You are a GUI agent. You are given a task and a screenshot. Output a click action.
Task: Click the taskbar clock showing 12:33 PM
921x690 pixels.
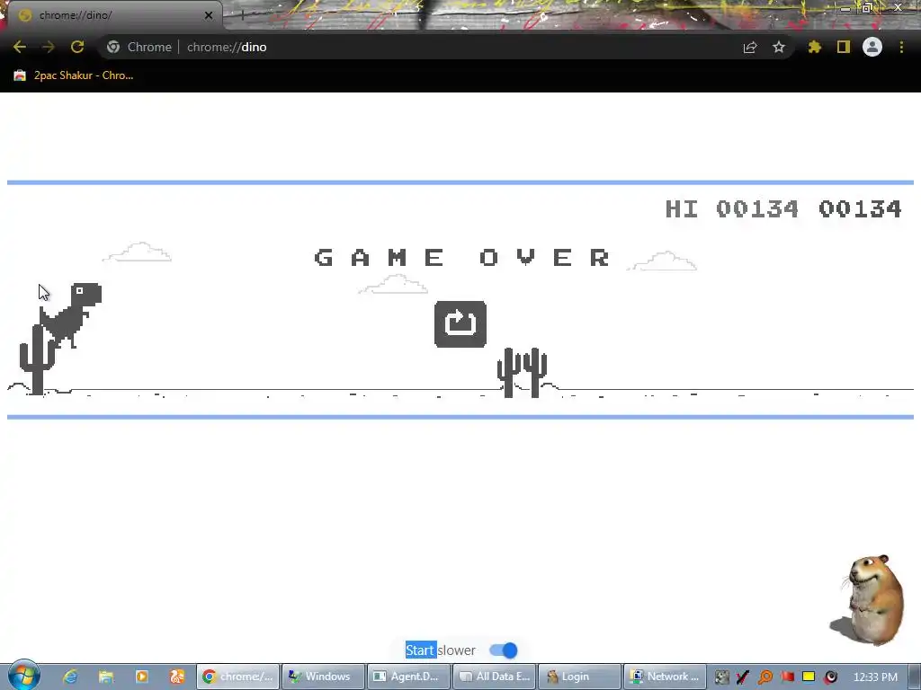pyautogui.click(x=875, y=677)
